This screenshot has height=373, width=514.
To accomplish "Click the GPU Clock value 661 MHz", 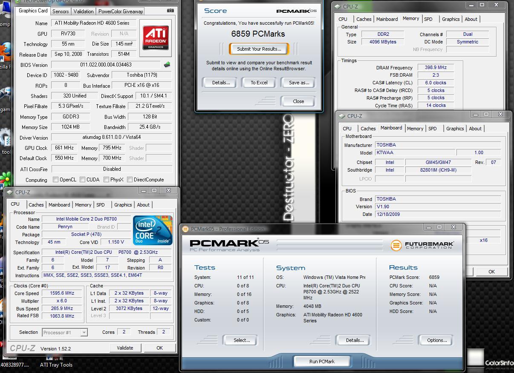I will (x=65, y=148).
